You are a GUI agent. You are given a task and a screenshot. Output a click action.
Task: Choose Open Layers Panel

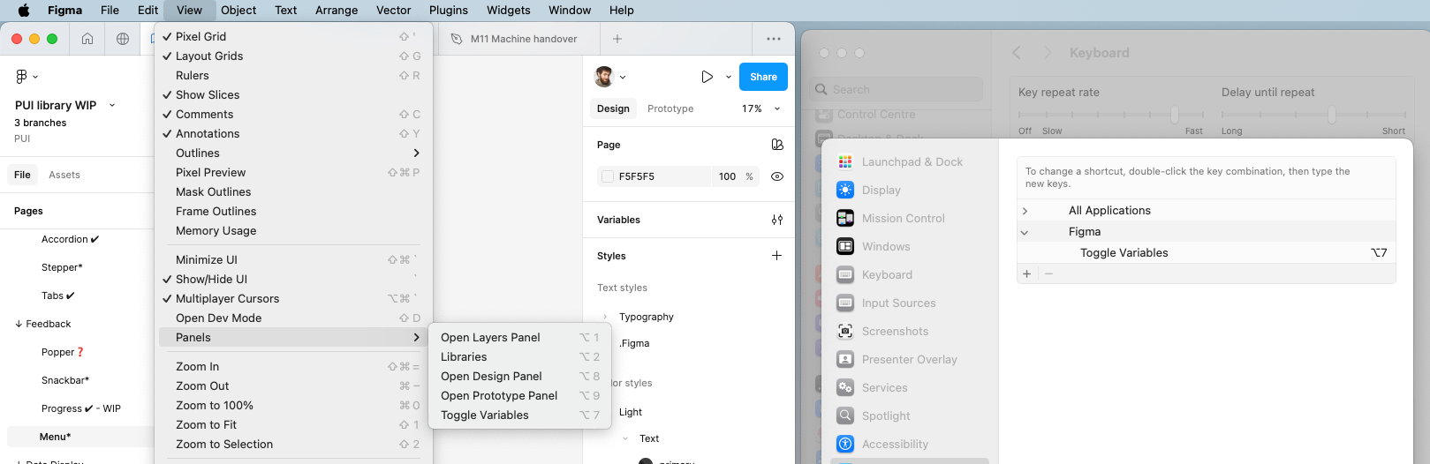(x=520, y=337)
